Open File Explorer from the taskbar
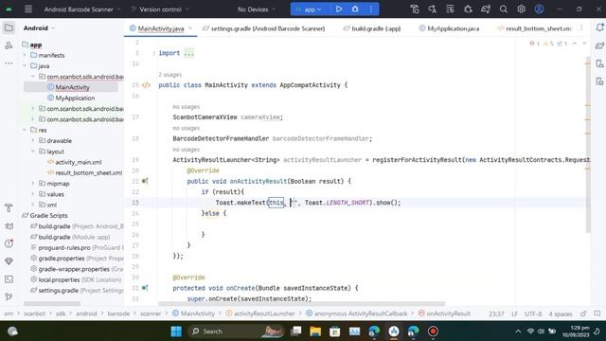Viewport: 606px width, 341px height. [x=315, y=332]
